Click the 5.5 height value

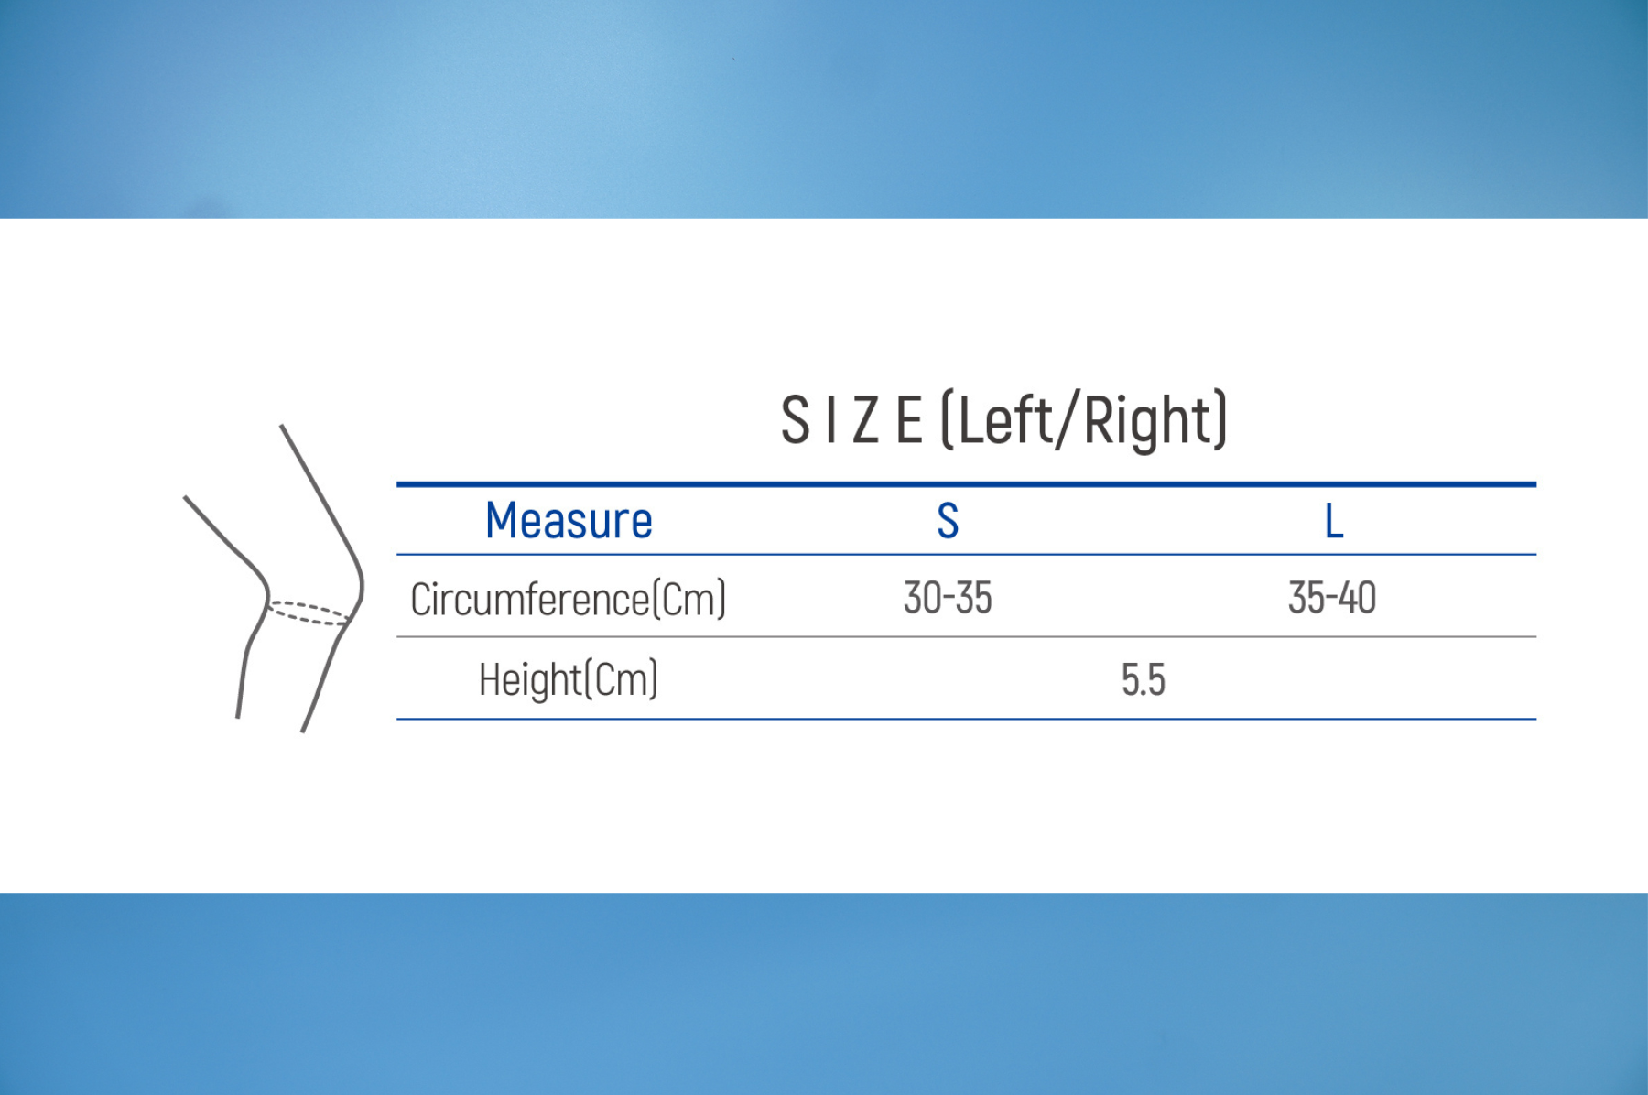coord(1144,680)
